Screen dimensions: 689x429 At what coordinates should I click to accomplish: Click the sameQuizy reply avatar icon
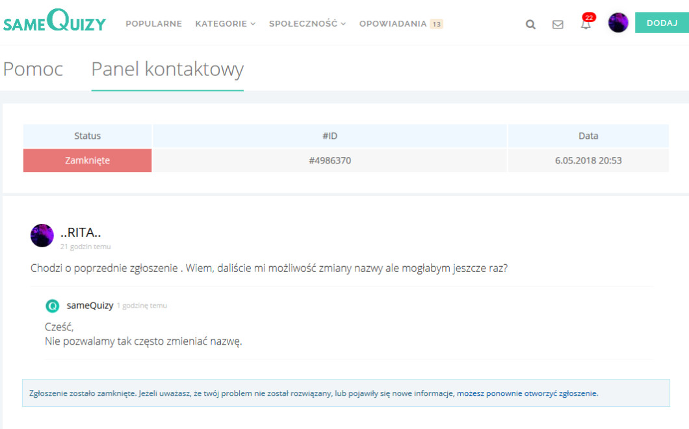[x=53, y=306]
